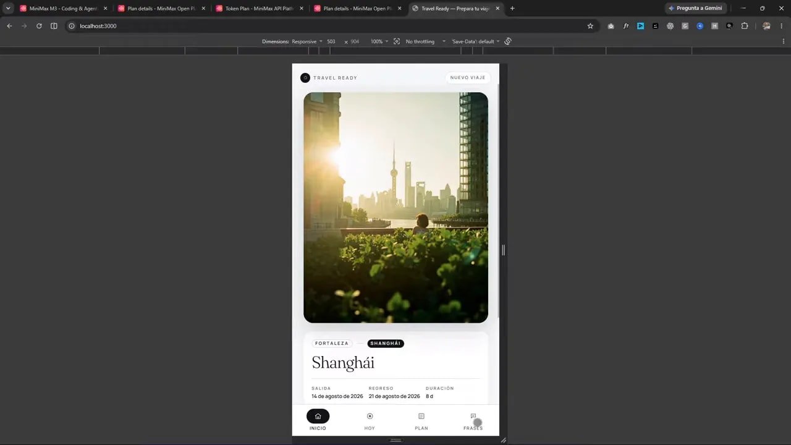Toggle the side panel icon
Screen dimensions: 791x445
coord(54,26)
